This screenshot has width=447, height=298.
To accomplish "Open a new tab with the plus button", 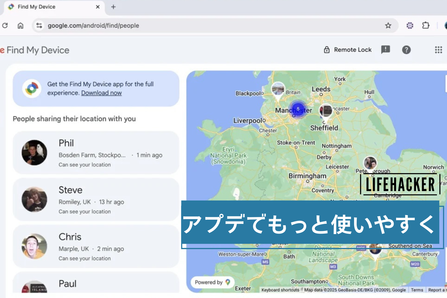I will point(113,7).
